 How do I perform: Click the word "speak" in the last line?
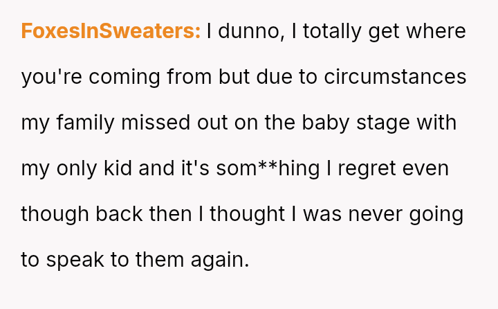pyautogui.click(x=75, y=261)
